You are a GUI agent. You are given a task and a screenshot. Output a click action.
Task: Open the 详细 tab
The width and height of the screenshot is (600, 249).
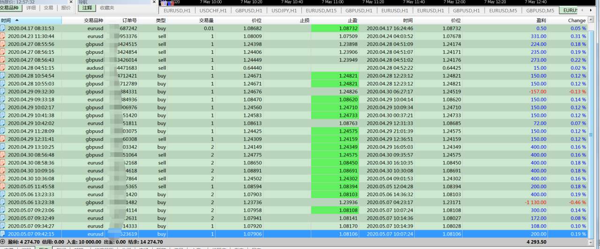point(31,8)
